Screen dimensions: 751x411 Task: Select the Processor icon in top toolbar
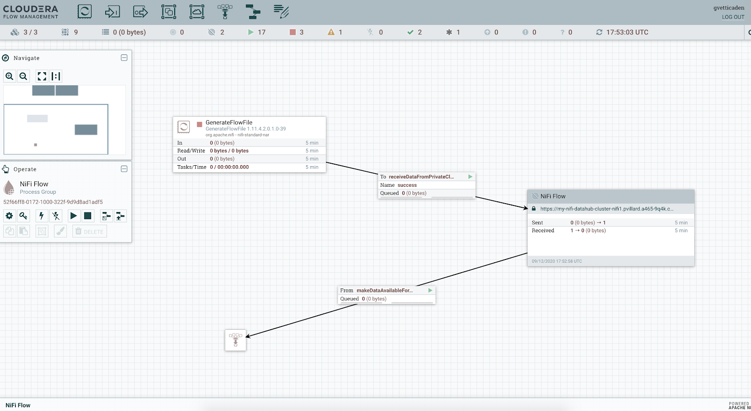tap(84, 12)
